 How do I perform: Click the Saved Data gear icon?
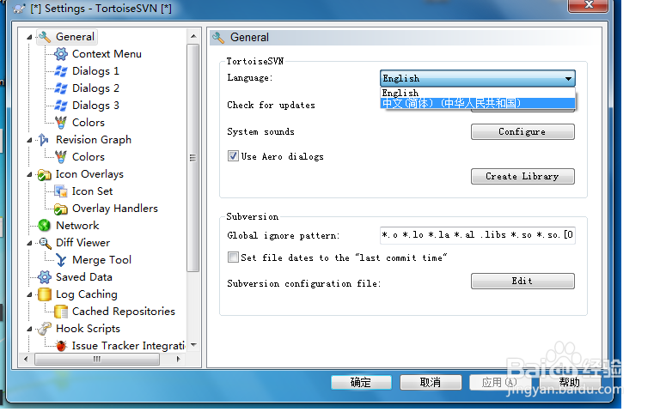[44, 277]
